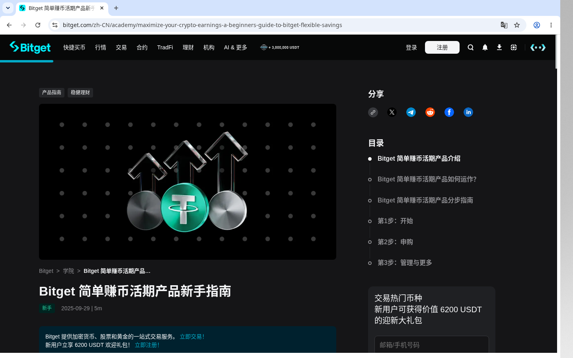Image resolution: width=573 pixels, height=358 pixels.
Task: Open the 合约 menu item
Action: coord(142,47)
